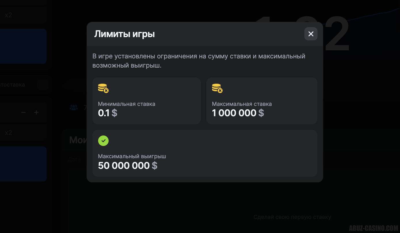
Task: Click the green checkmark icon
Action: coord(103,141)
